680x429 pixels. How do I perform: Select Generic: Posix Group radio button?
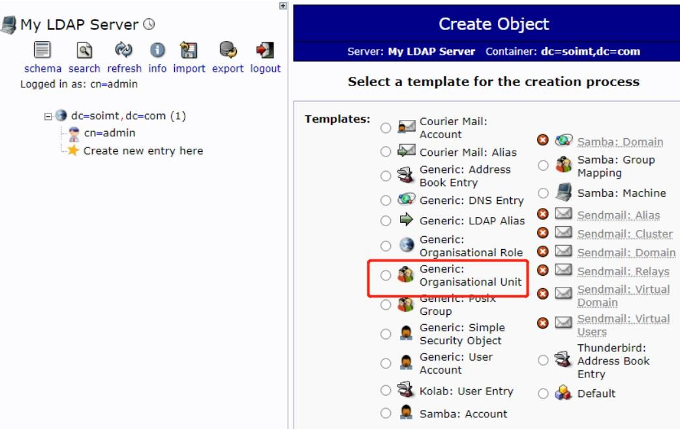point(386,305)
